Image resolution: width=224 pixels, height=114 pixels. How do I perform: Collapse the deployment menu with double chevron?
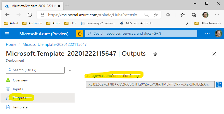click(70, 70)
